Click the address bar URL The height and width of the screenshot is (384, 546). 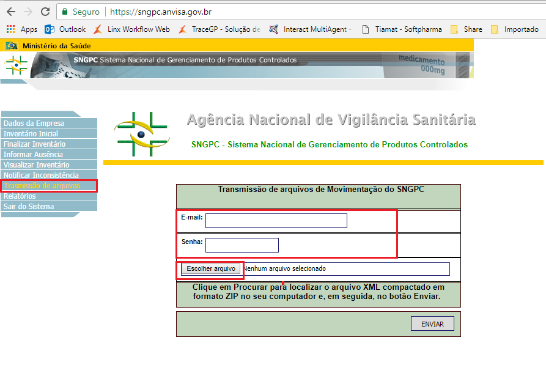coord(161,12)
